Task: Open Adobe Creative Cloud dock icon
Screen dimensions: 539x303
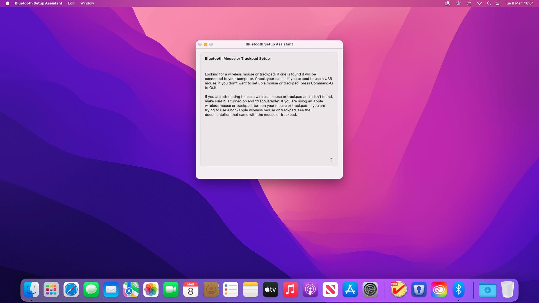Action: 438,290
